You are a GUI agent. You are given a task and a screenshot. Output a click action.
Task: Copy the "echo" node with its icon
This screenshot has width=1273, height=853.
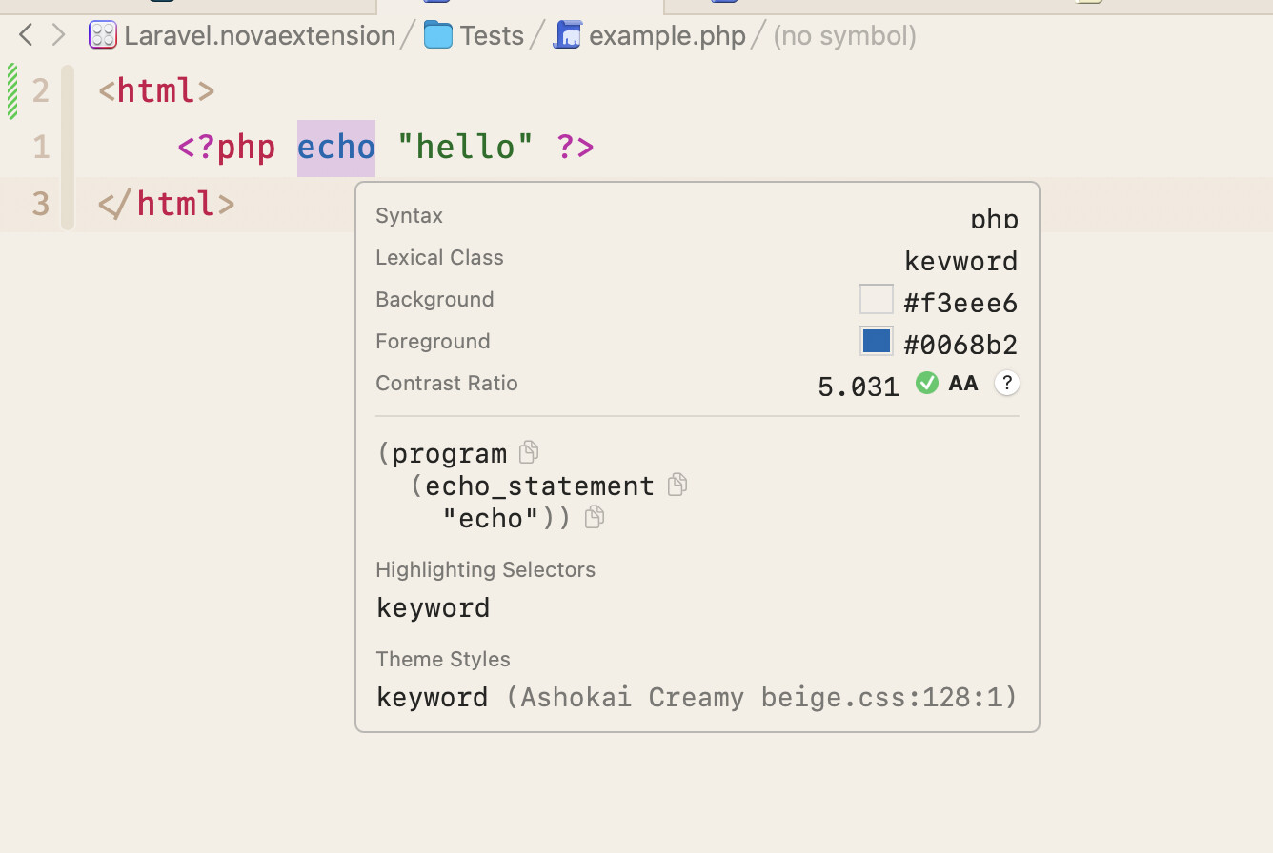595,516
